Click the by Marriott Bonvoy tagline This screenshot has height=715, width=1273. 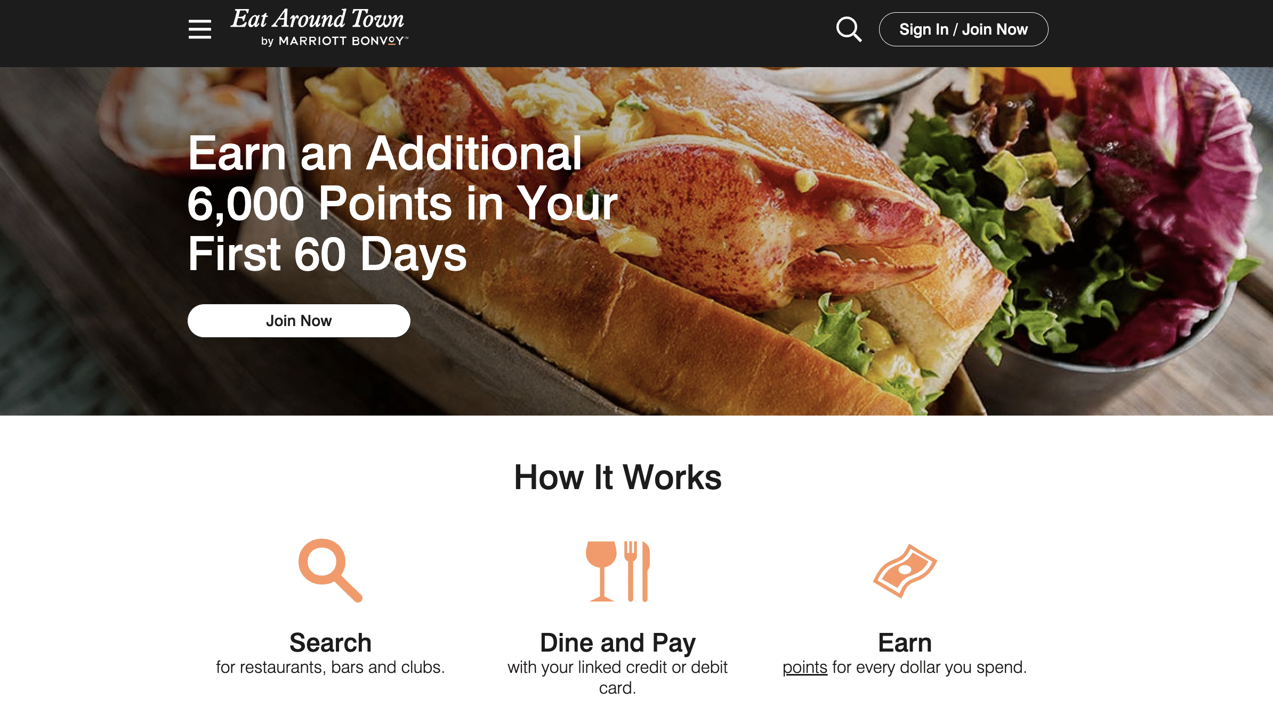click(x=335, y=41)
